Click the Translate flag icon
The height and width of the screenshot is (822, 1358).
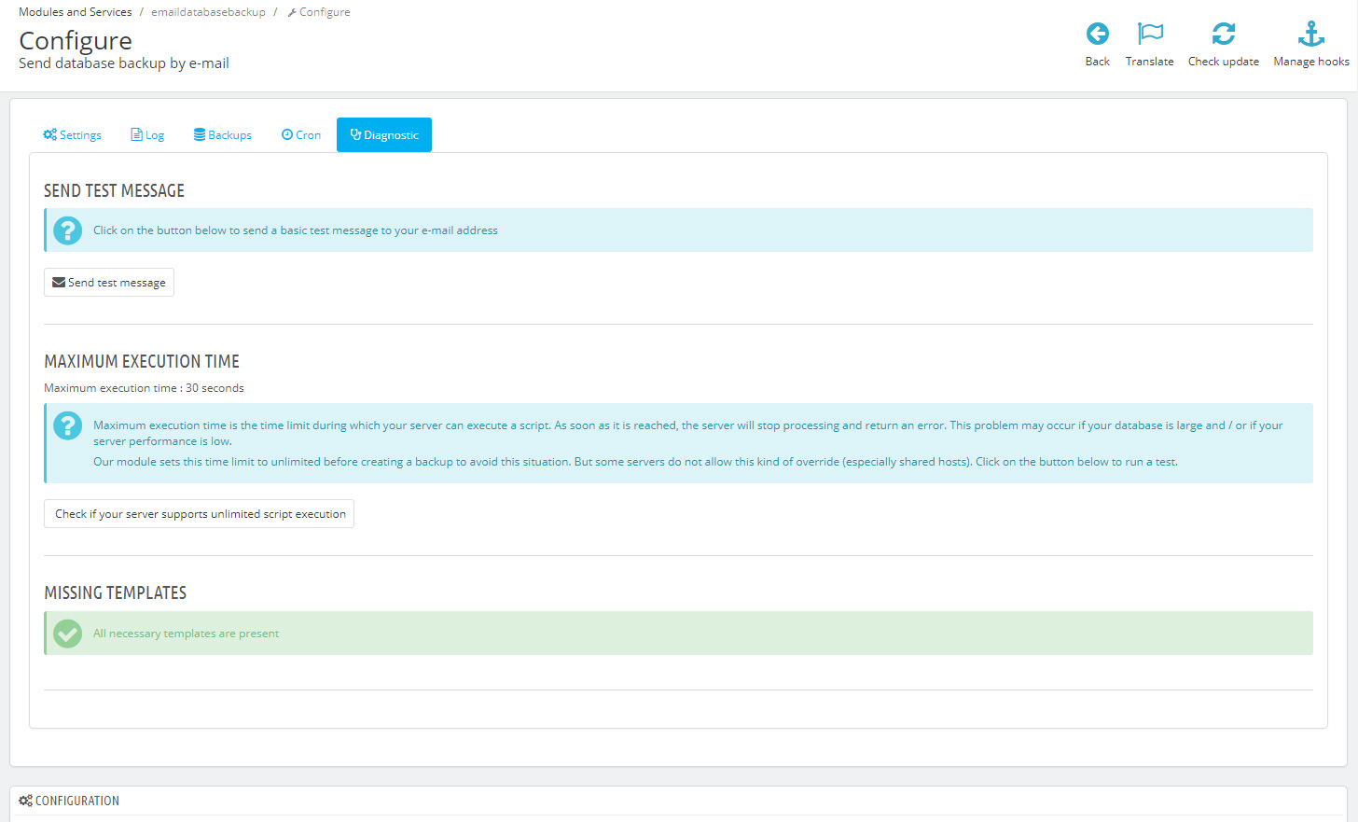(x=1150, y=35)
